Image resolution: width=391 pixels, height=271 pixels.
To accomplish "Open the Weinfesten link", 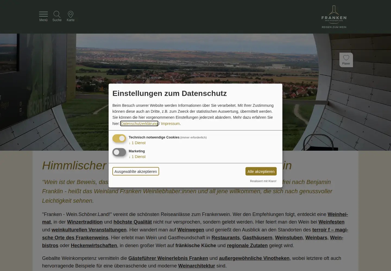I will click(331, 222).
